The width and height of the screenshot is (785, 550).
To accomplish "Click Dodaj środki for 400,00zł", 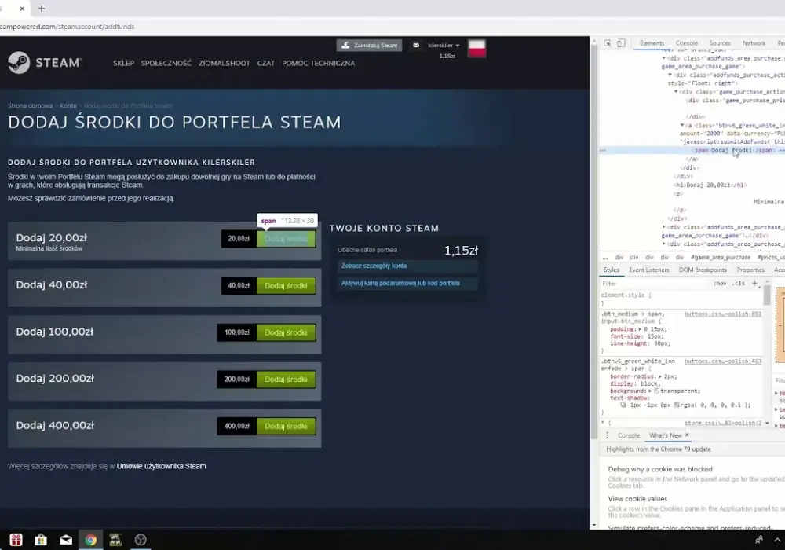I will click(x=286, y=426).
